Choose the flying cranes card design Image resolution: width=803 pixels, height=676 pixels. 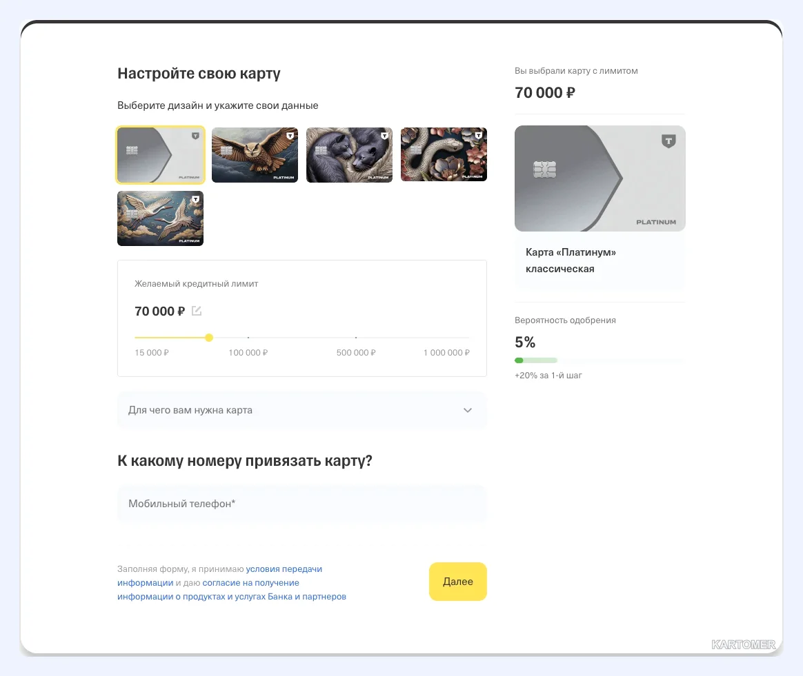160,218
